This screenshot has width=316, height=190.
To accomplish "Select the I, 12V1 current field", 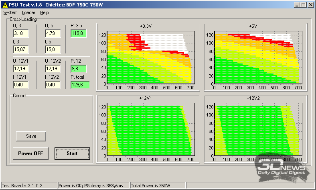I will pos(20,85).
